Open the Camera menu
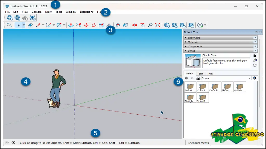The width and height of the screenshot is (266, 149). (x=36, y=12)
